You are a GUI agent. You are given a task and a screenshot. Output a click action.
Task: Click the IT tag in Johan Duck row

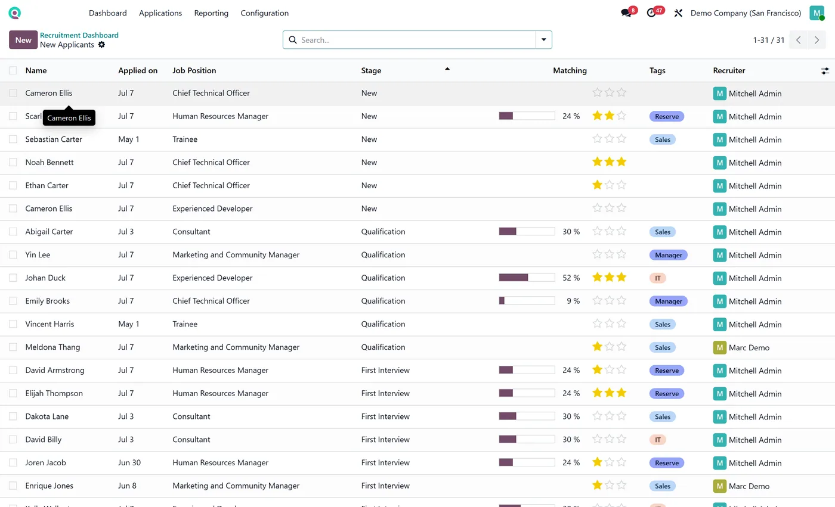658,278
